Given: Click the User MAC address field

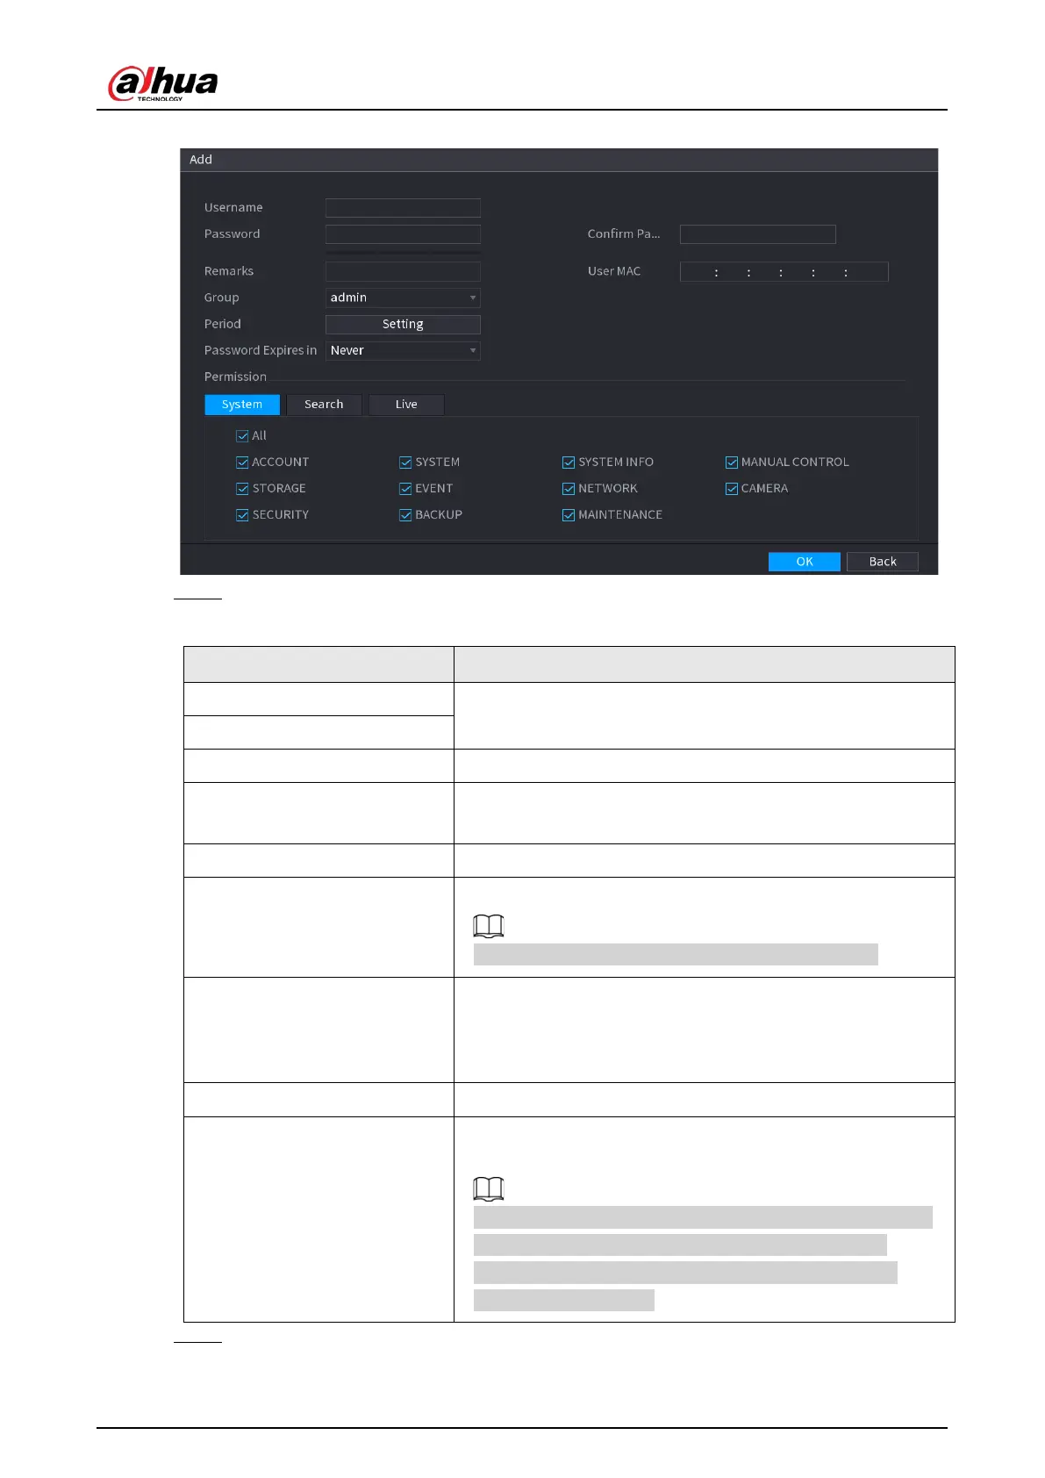Looking at the screenshot, I should point(784,272).
